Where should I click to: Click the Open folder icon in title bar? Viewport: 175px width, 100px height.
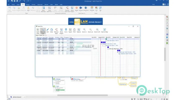tap(12, 1)
